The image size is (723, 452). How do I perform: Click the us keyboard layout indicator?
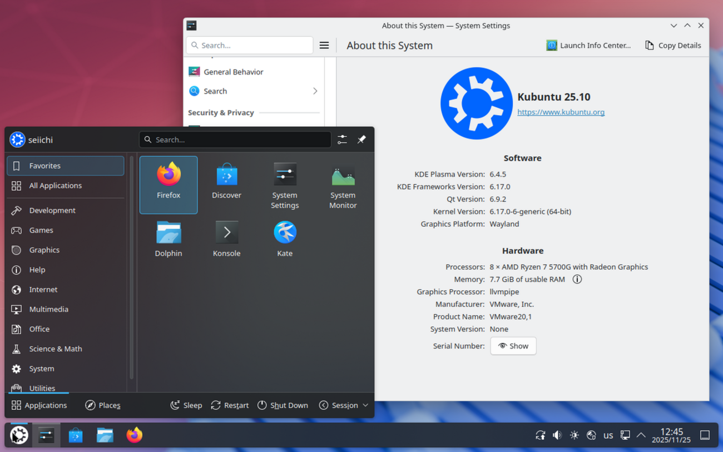coord(608,435)
